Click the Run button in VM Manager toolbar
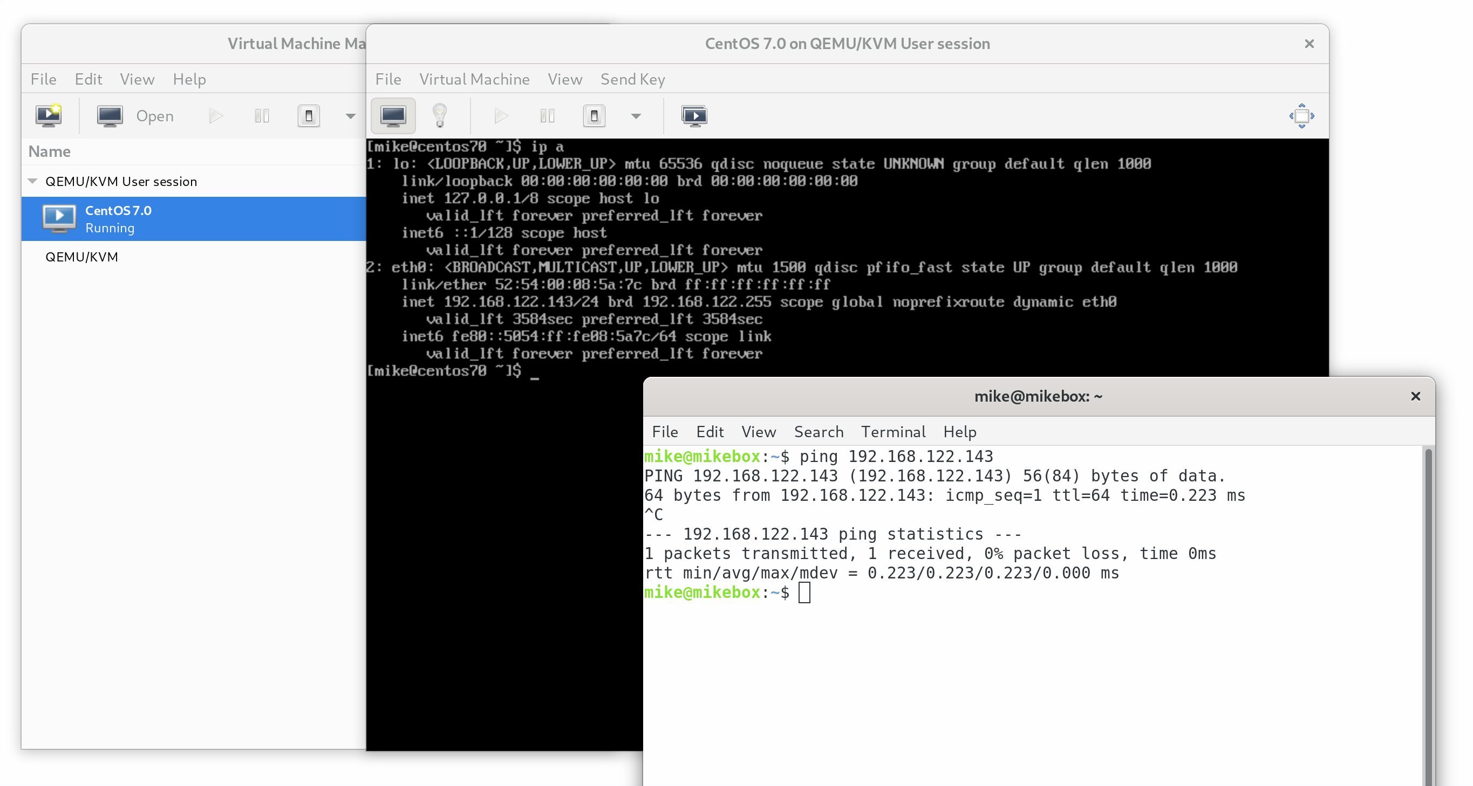This screenshot has height=786, width=1473. (x=215, y=116)
